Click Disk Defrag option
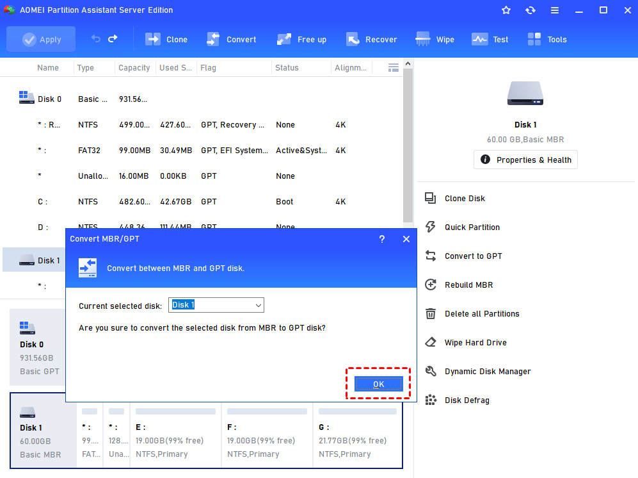This screenshot has width=638, height=478. point(467,400)
